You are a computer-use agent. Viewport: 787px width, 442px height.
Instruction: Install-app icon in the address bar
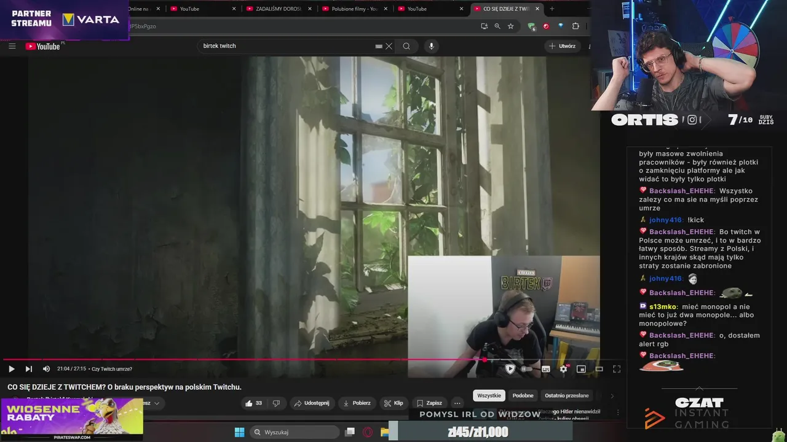coord(484,26)
